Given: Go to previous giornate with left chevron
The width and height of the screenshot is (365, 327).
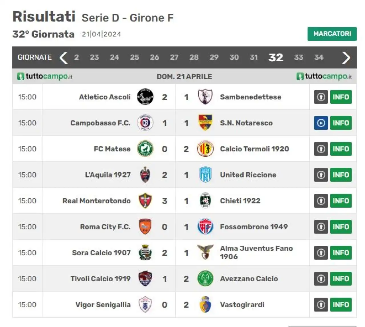Looking at the screenshot, I should pos(63,58).
